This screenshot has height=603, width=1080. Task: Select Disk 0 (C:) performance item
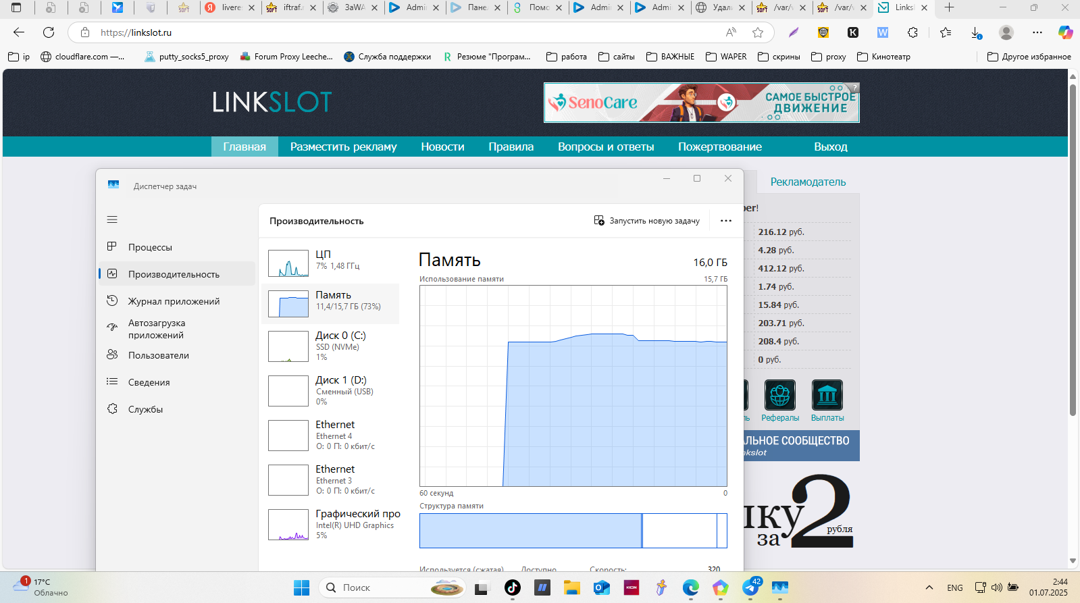click(x=330, y=346)
